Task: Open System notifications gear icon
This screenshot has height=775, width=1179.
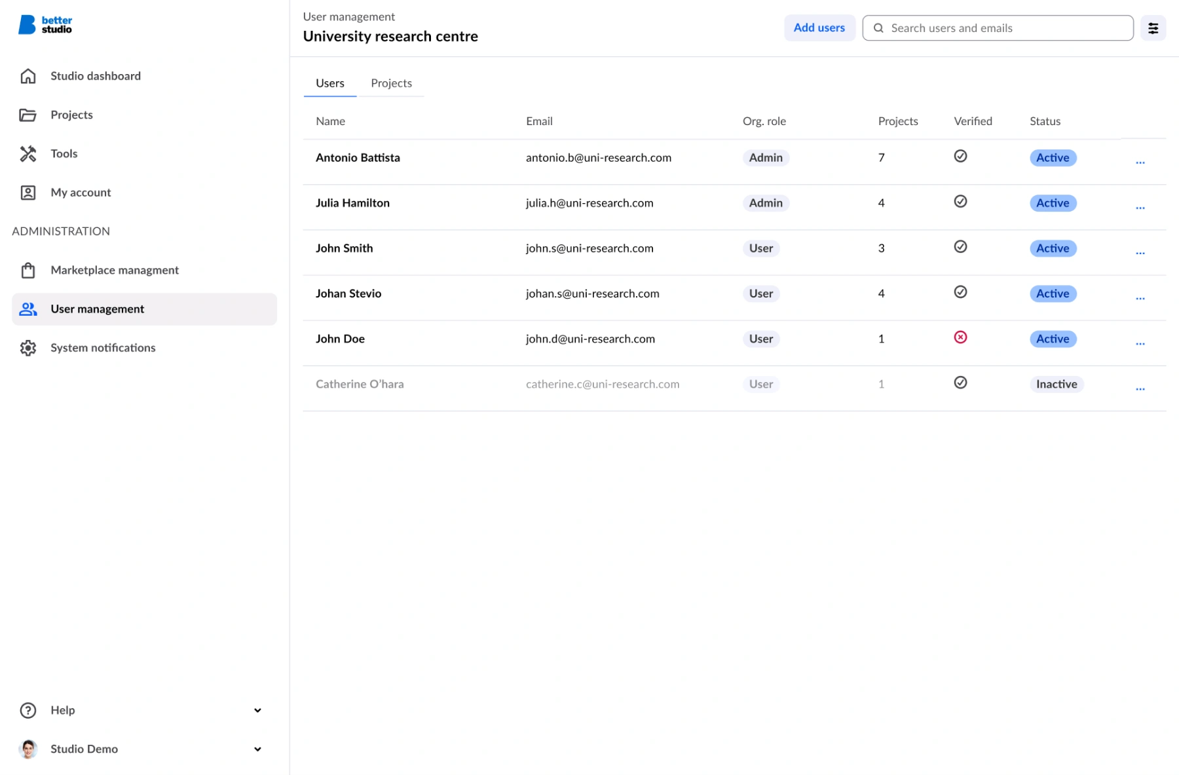Action: (x=28, y=347)
